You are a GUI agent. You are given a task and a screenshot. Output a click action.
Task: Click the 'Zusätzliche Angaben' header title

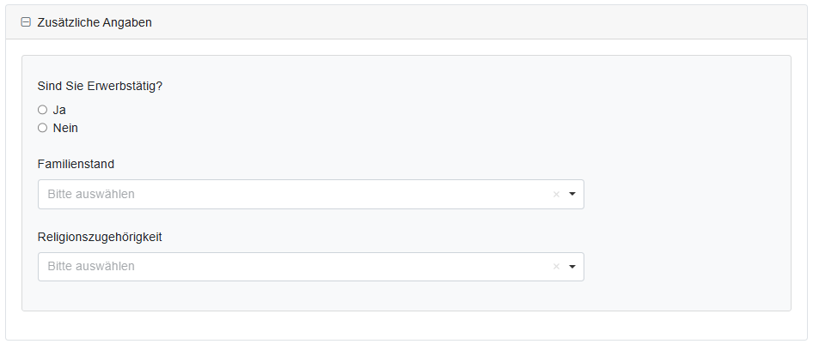(x=95, y=22)
